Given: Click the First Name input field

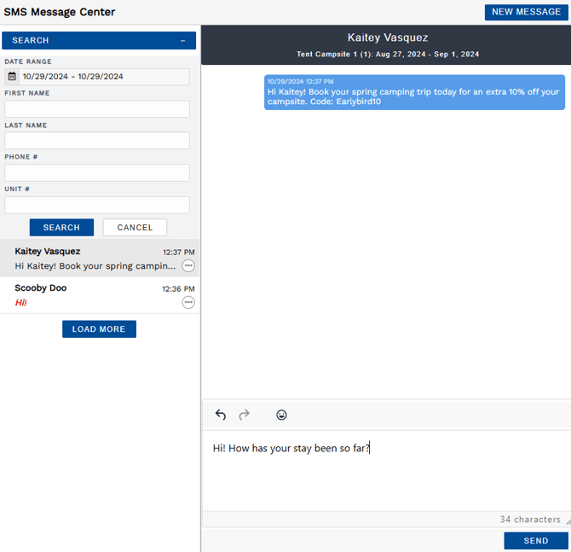Looking at the screenshot, I should point(97,109).
